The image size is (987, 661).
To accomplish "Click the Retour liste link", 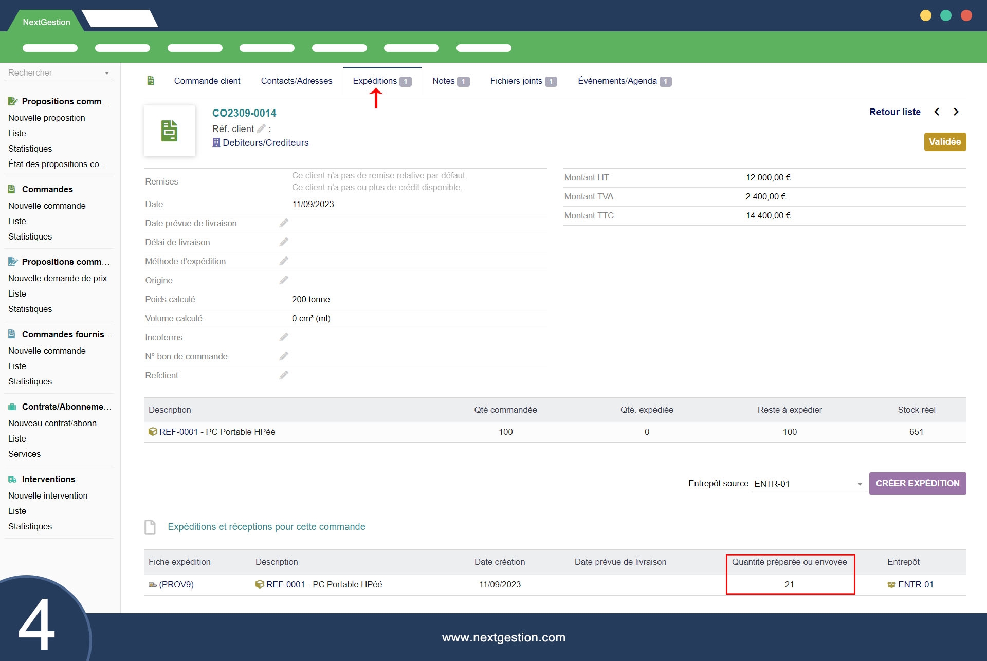I will coord(894,112).
